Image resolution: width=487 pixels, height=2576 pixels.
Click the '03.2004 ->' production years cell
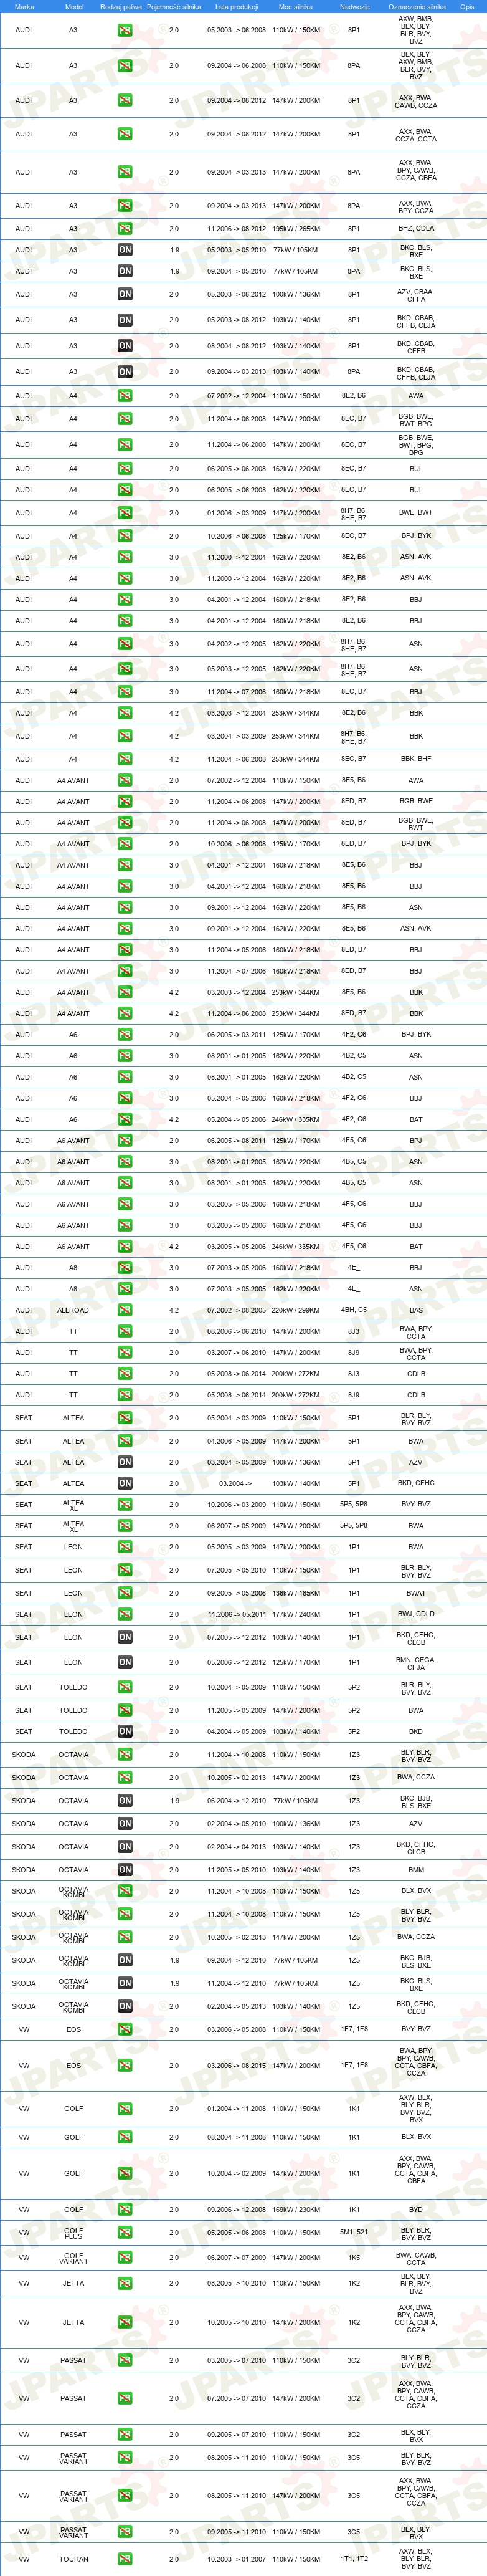coord(236,1483)
